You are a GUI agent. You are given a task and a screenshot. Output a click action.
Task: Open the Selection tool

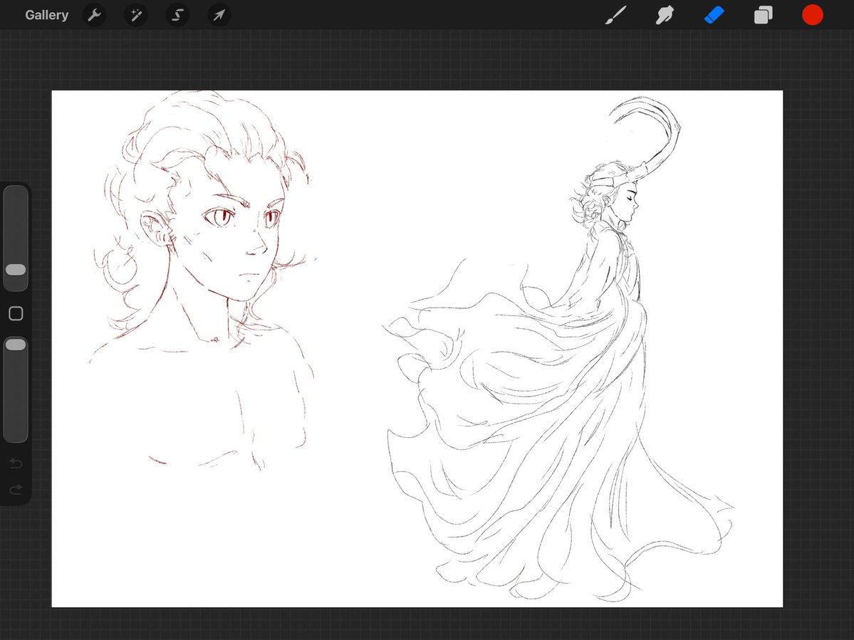(x=177, y=15)
